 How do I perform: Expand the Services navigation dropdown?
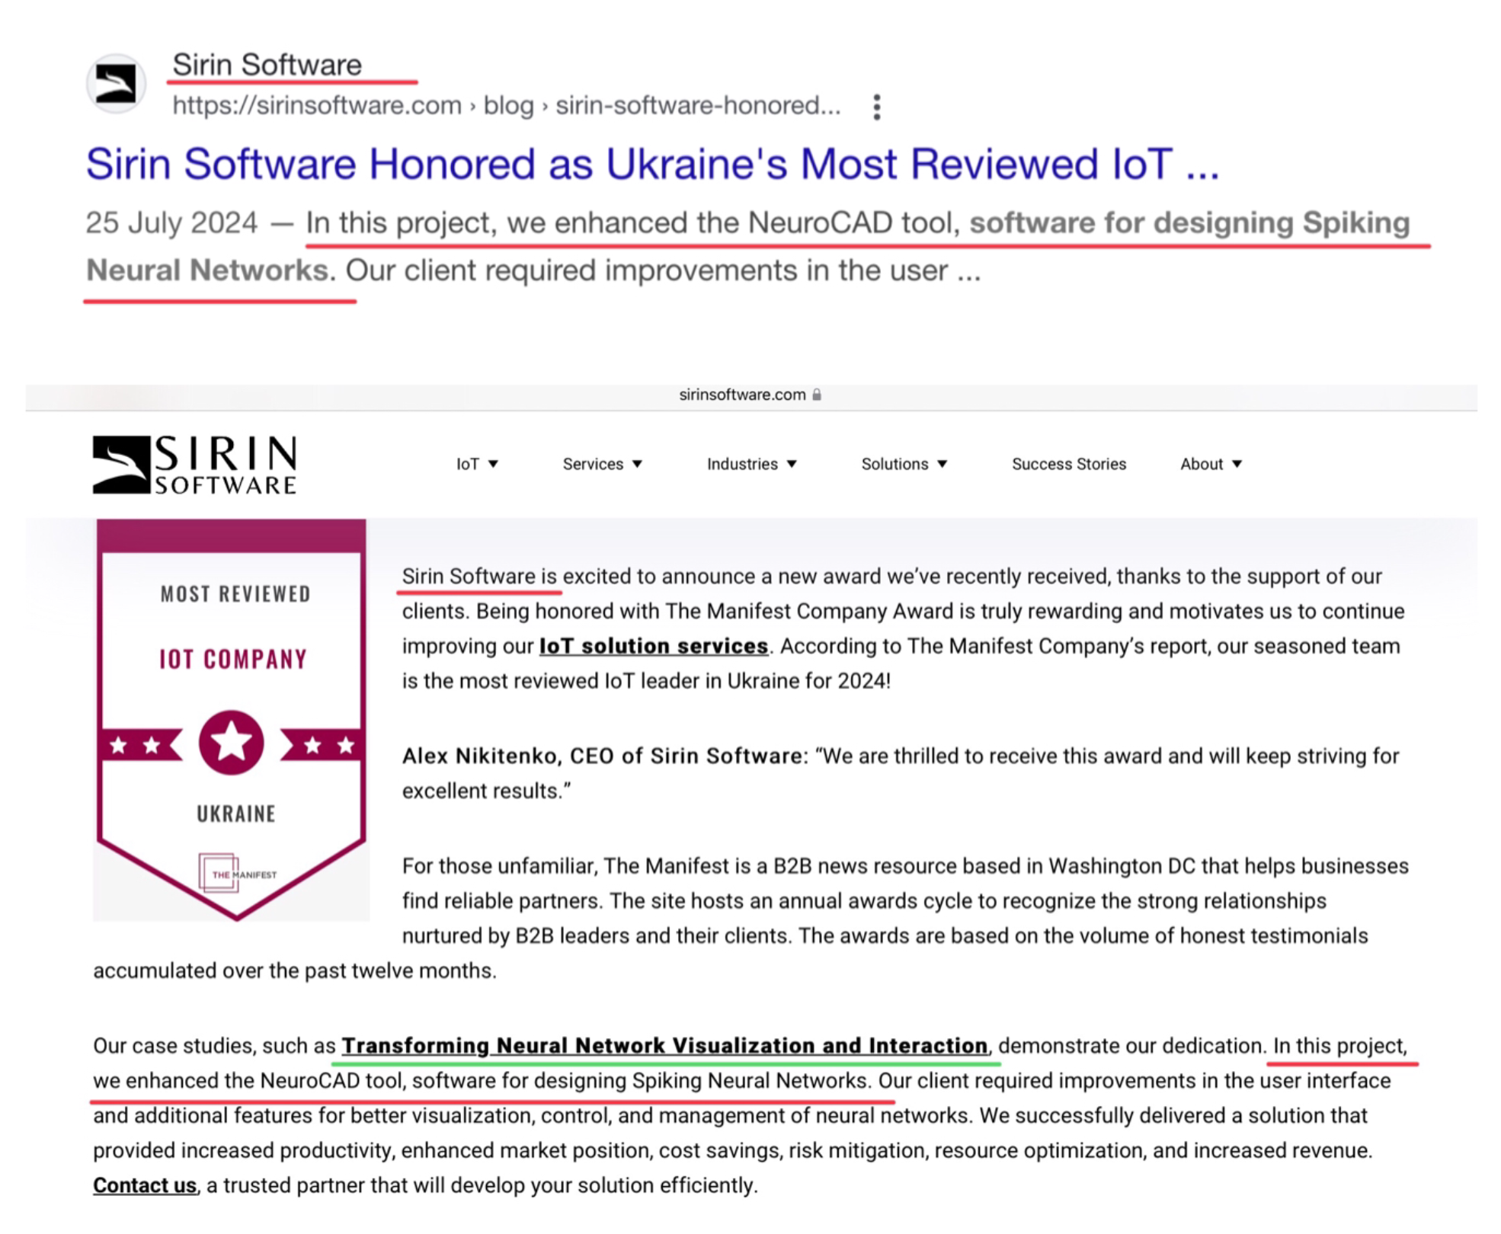[602, 464]
